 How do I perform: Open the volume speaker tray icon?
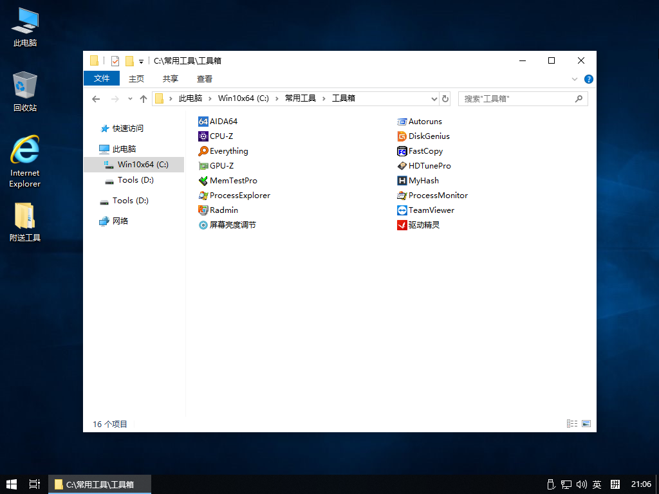point(582,484)
